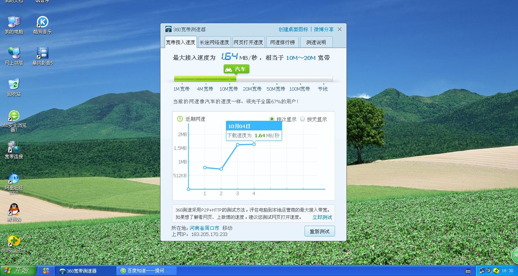Click the 360 security tray icon
The height and width of the screenshot is (276, 518).
click(496, 271)
